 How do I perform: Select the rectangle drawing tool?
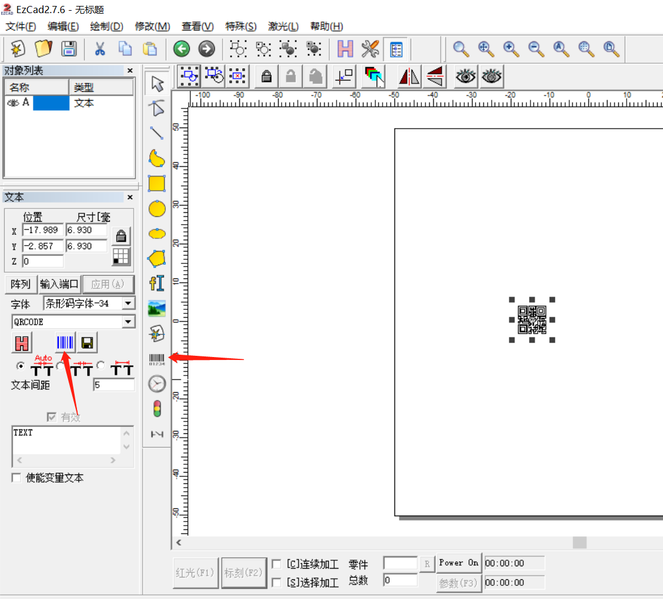[157, 184]
